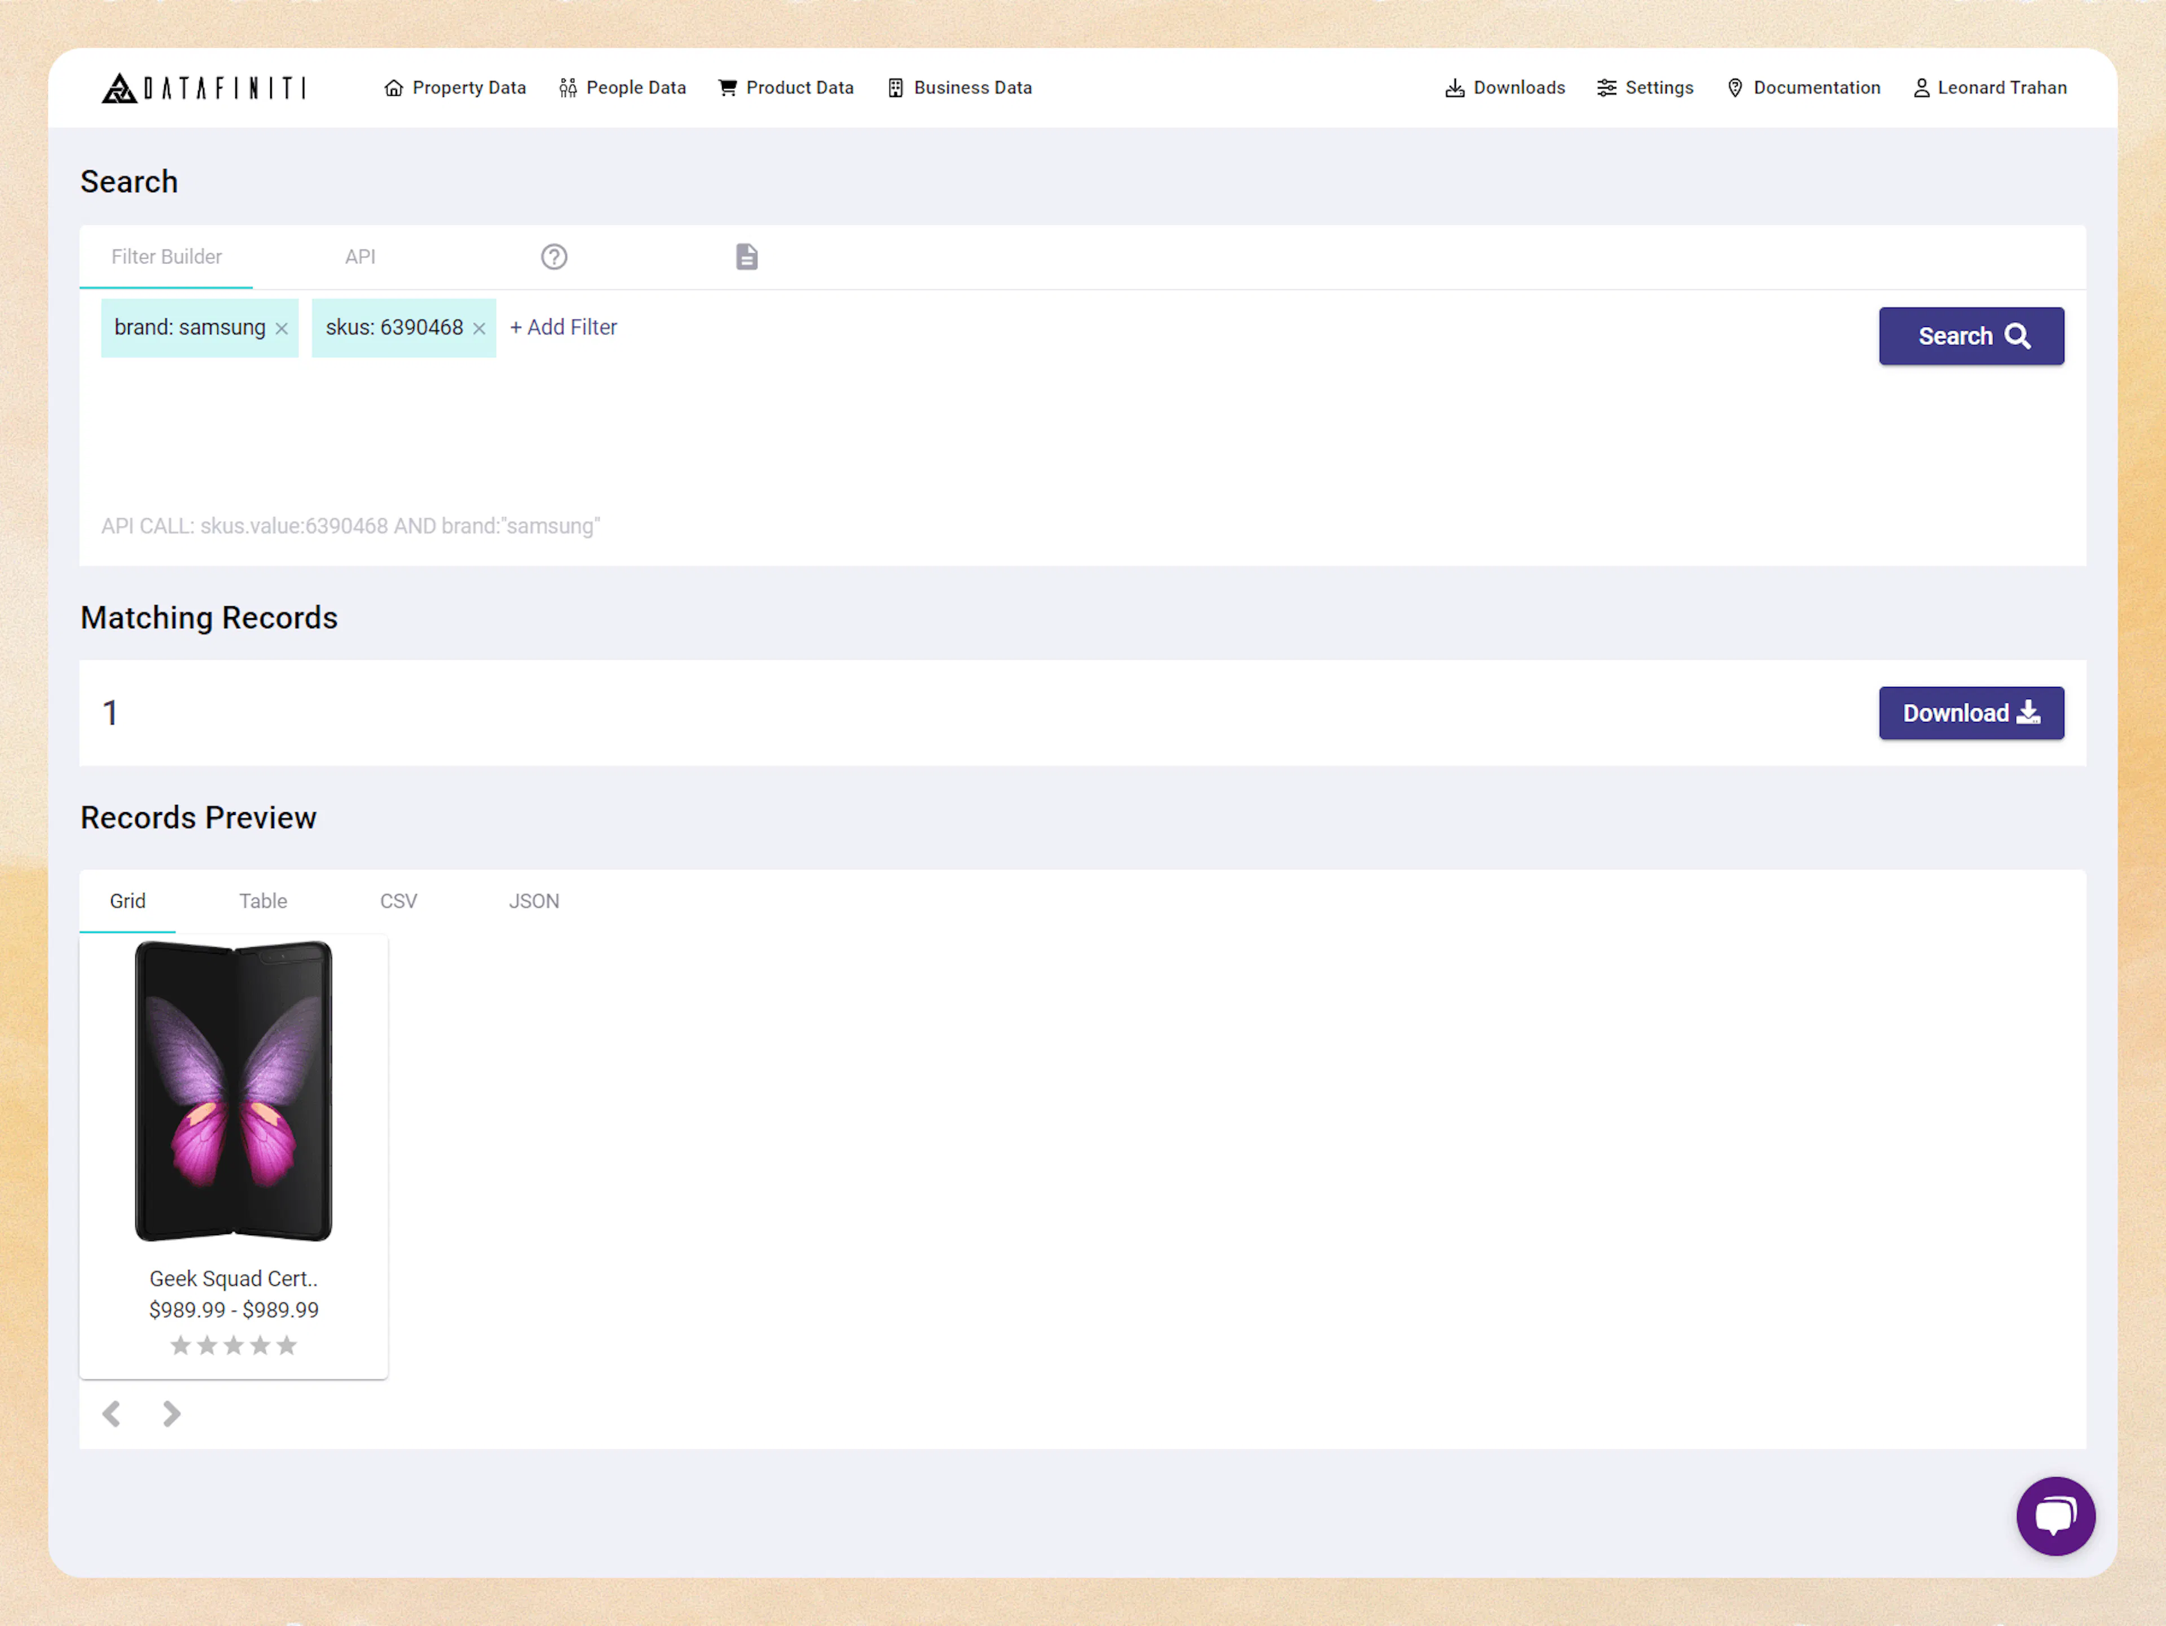Download the matching records
This screenshot has width=2166, height=1626.
1971,713
